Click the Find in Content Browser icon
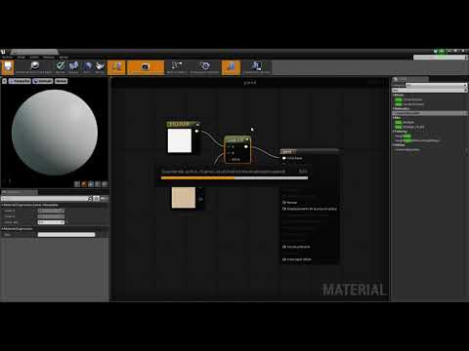The width and height of the screenshot is (469, 351). pyautogui.click(x=34, y=67)
